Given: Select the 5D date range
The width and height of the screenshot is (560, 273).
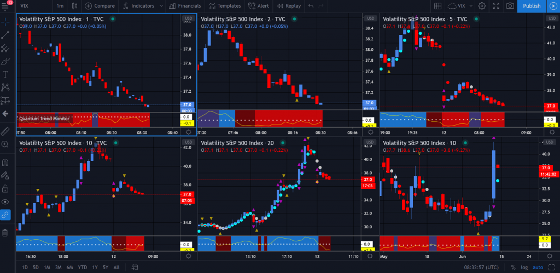Looking at the screenshot, I should pos(36,268).
